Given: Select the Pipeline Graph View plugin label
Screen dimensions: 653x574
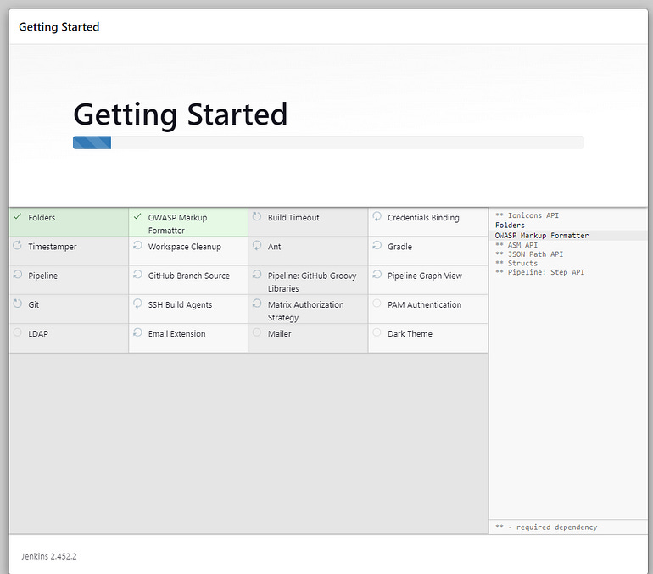Looking at the screenshot, I should pos(425,276).
